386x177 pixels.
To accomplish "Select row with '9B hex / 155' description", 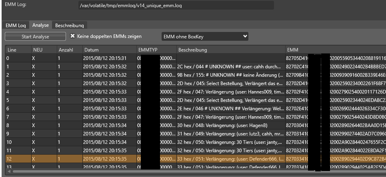I will click(230, 74).
